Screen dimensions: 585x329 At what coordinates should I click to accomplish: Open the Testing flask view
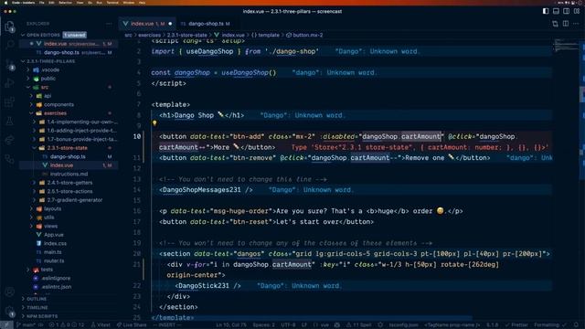pos(9,121)
